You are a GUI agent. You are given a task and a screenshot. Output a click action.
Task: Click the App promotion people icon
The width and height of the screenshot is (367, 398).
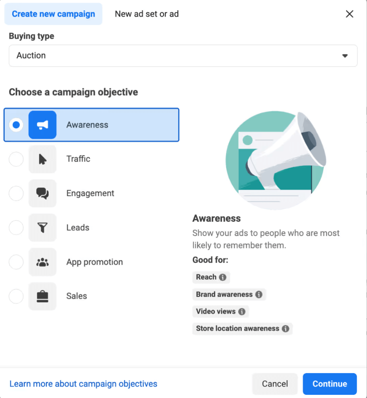[x=42, y=262]
